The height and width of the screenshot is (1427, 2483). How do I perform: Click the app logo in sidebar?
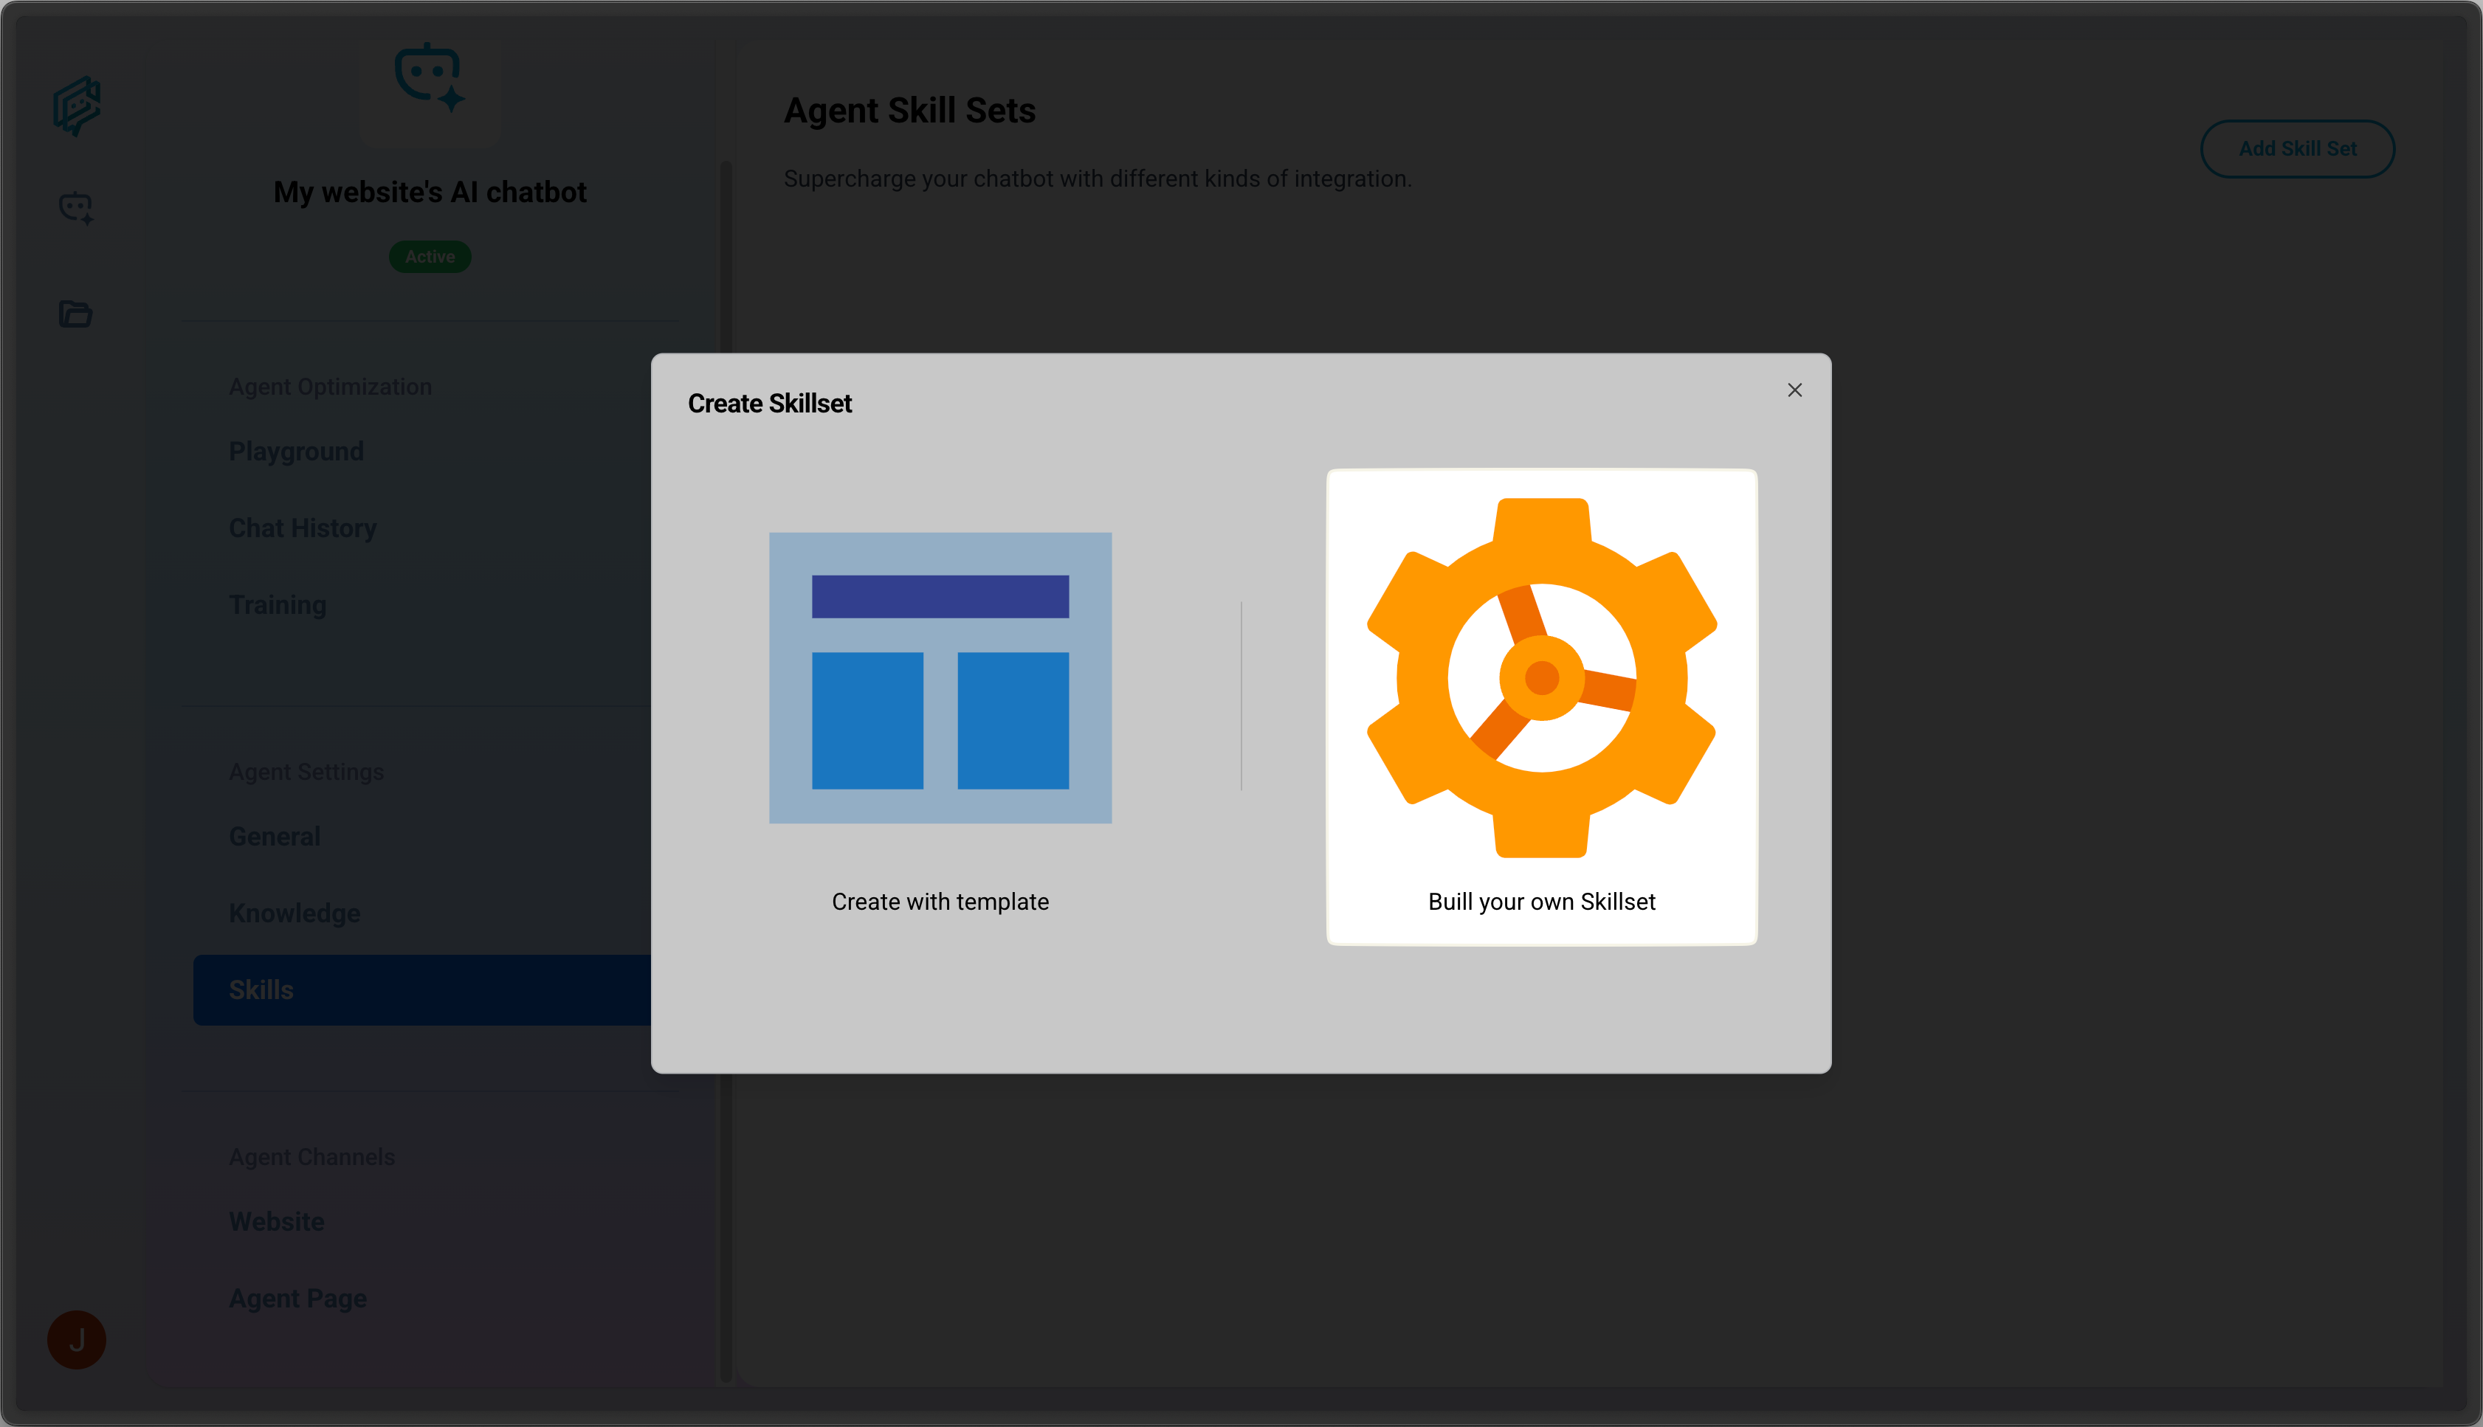(x=77, y=106)
